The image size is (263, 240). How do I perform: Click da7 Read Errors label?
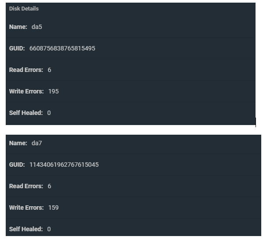pos(26,186)
